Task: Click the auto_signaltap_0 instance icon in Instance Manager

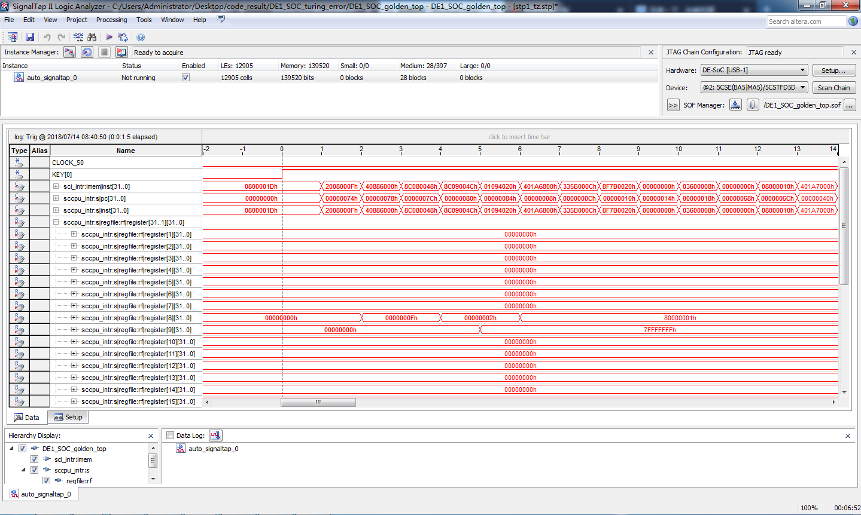Action: pyautogui.click(x=19, y=78)
